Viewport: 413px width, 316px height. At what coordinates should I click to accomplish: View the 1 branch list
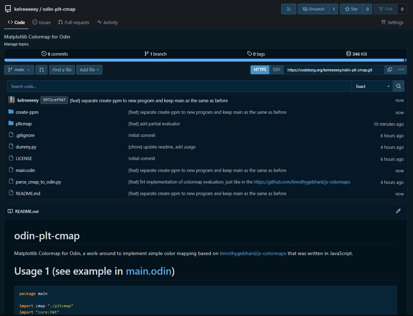[155, 54]
